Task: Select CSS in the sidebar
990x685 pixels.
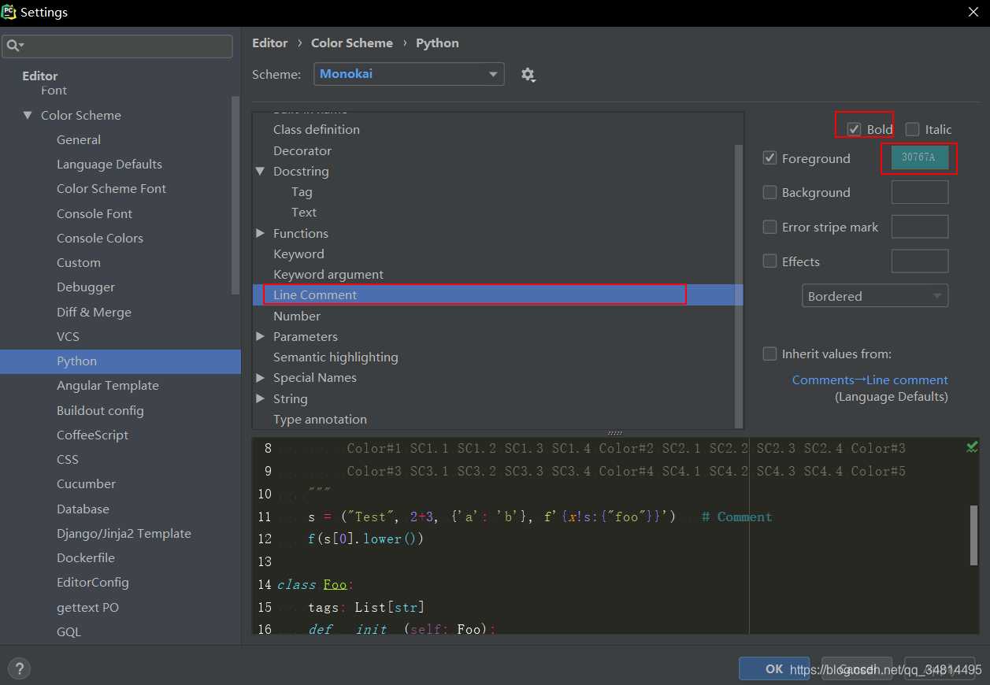Action: [x=68, y=459]
